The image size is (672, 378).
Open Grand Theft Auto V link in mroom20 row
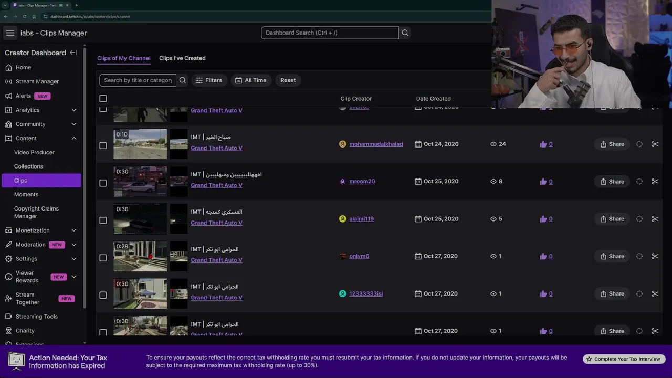point(216,185)
